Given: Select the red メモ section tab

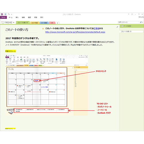Looking at the screenshot, I should (x=52, y=23).
